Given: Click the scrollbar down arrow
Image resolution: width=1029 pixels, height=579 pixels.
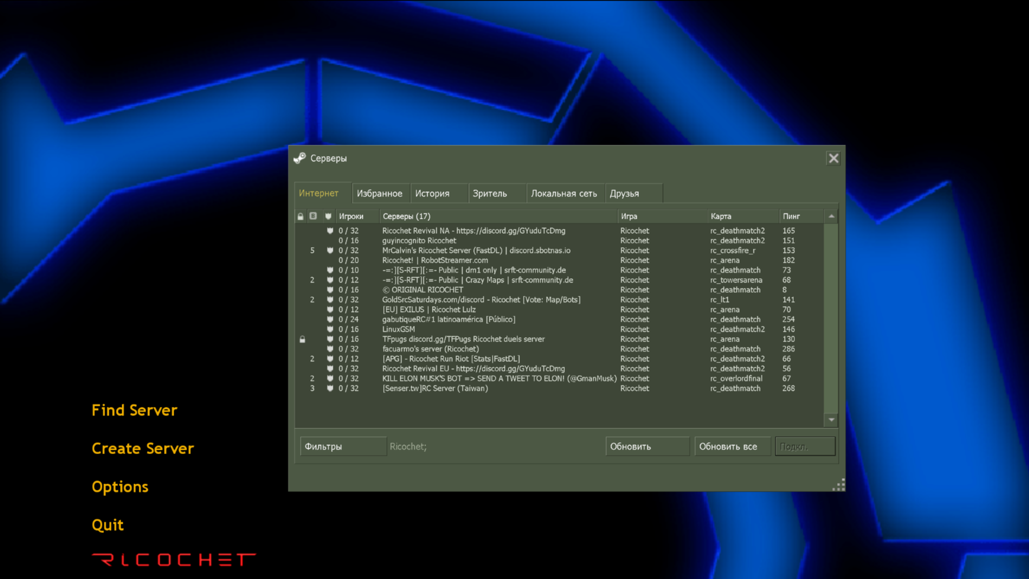Looking at the screenshot, I should pos(831,420).
